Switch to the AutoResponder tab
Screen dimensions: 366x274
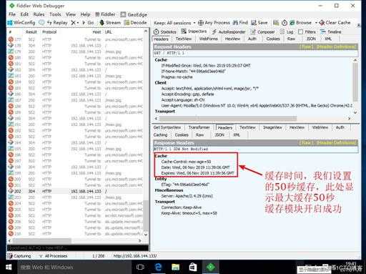coord(229,31)
